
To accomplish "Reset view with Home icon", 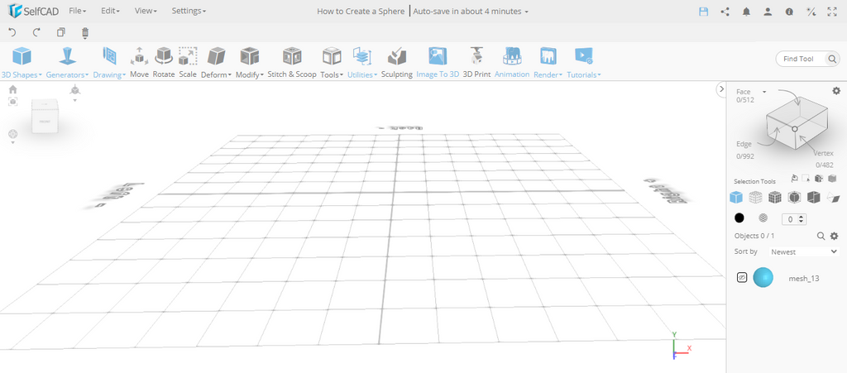I will tap(13, 89).
